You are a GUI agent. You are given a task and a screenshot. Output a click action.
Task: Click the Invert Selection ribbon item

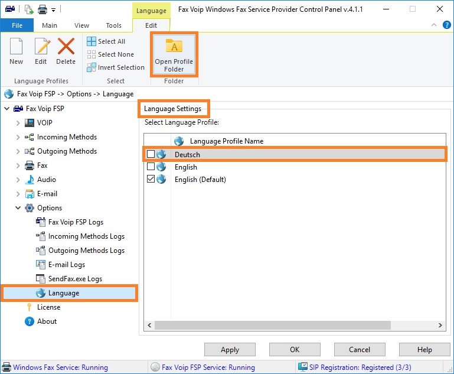[x=116, y=67]
